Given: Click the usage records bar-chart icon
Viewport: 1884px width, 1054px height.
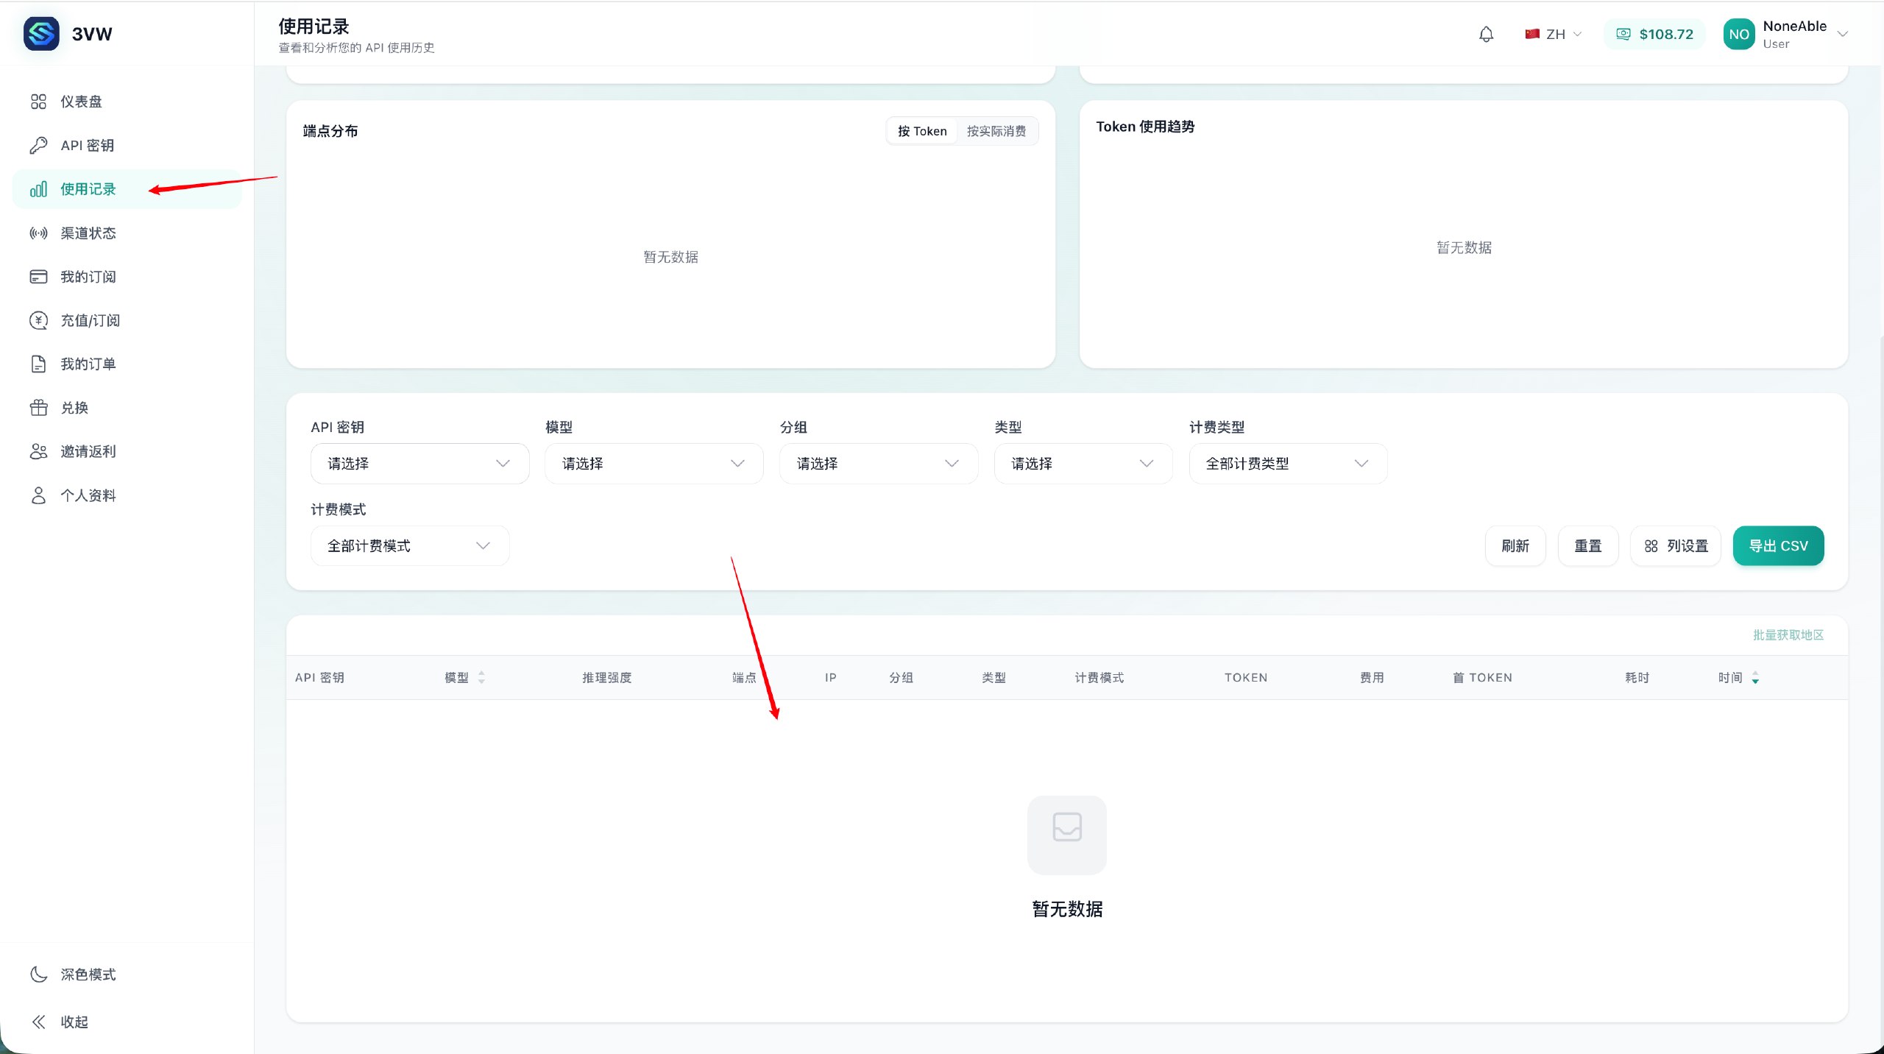Looking at the screenshot, I should (x=38, y=189).
